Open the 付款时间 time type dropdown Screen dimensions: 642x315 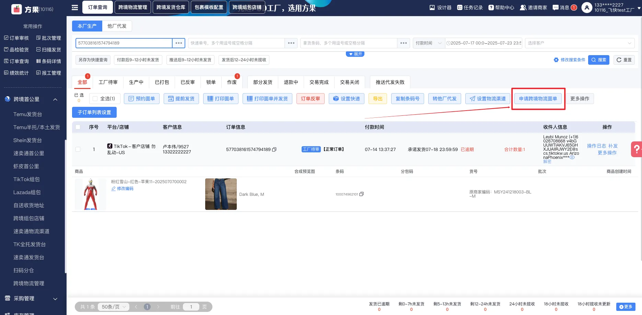click(429, 43)
